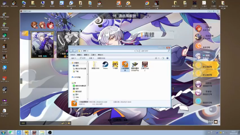Viewport: 240px width, 135px height.
Task: Mute game sound with the speaker icon
Action: point(69,123)
